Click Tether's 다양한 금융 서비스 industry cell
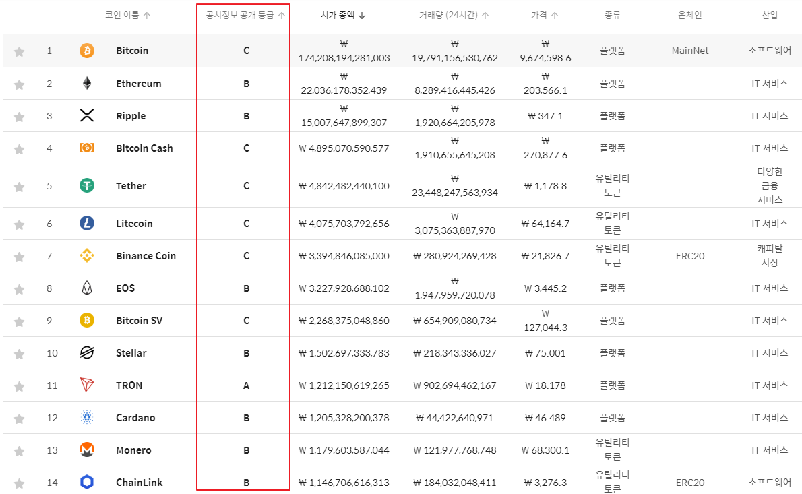This screenshot has width=802, height=494. coord(770,185)
